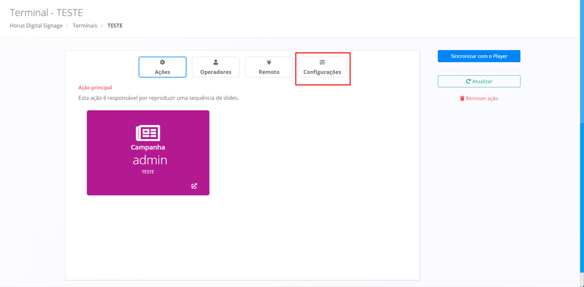Navigate to Horus Digital Signage breadcrumb

click(36, 26)
